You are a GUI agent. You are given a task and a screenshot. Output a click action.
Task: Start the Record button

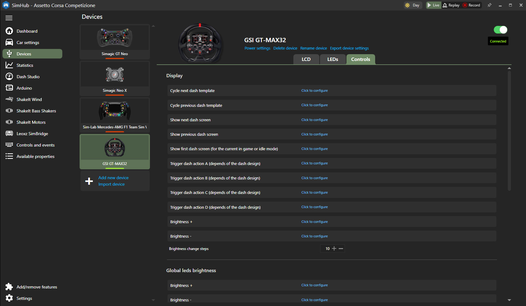471,5
